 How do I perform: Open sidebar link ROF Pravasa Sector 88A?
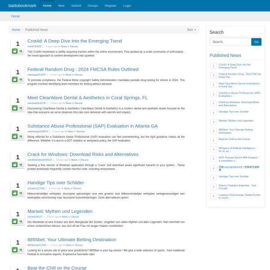[239, 159]
